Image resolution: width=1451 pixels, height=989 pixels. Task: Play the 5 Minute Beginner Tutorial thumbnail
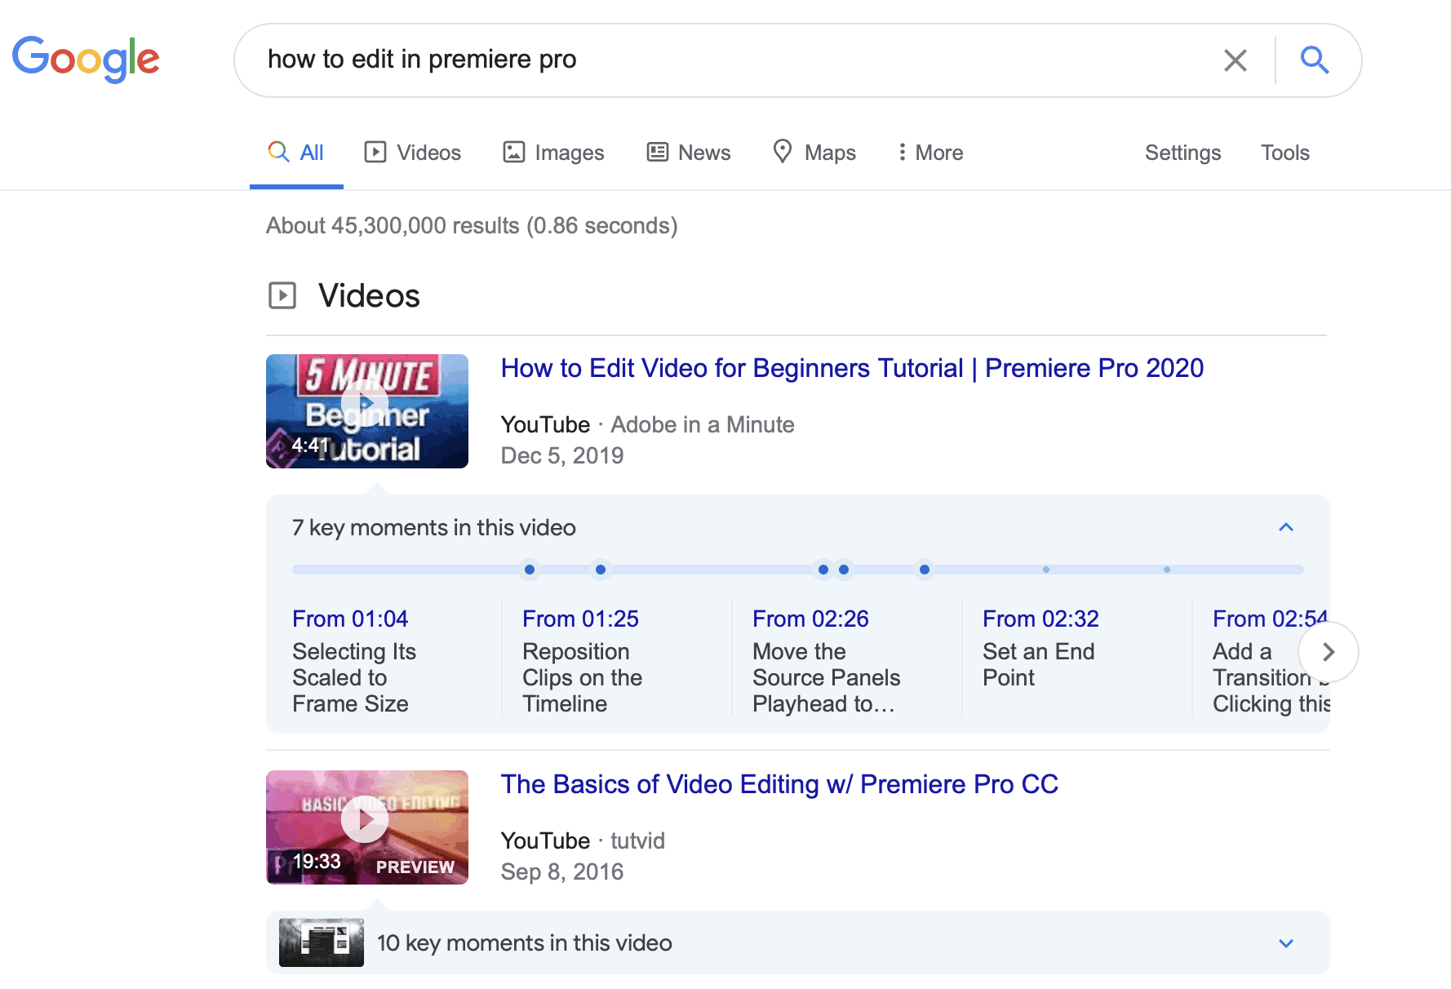point(367,411)
